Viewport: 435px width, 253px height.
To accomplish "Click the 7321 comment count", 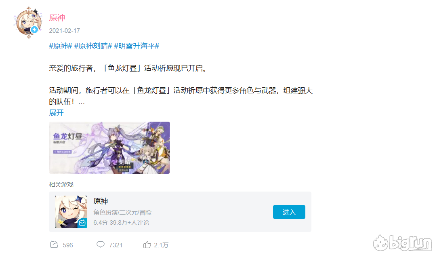I will coord(116,245).
